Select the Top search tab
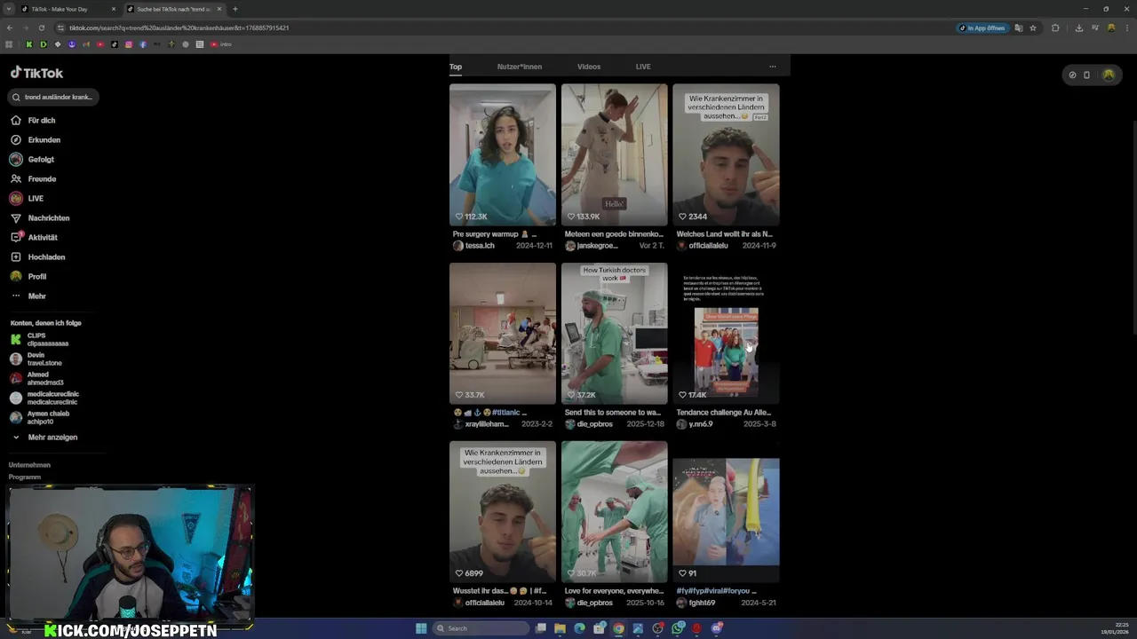Screen dimensions: 1137x639 pyautogui.click(x=456, y=67)
